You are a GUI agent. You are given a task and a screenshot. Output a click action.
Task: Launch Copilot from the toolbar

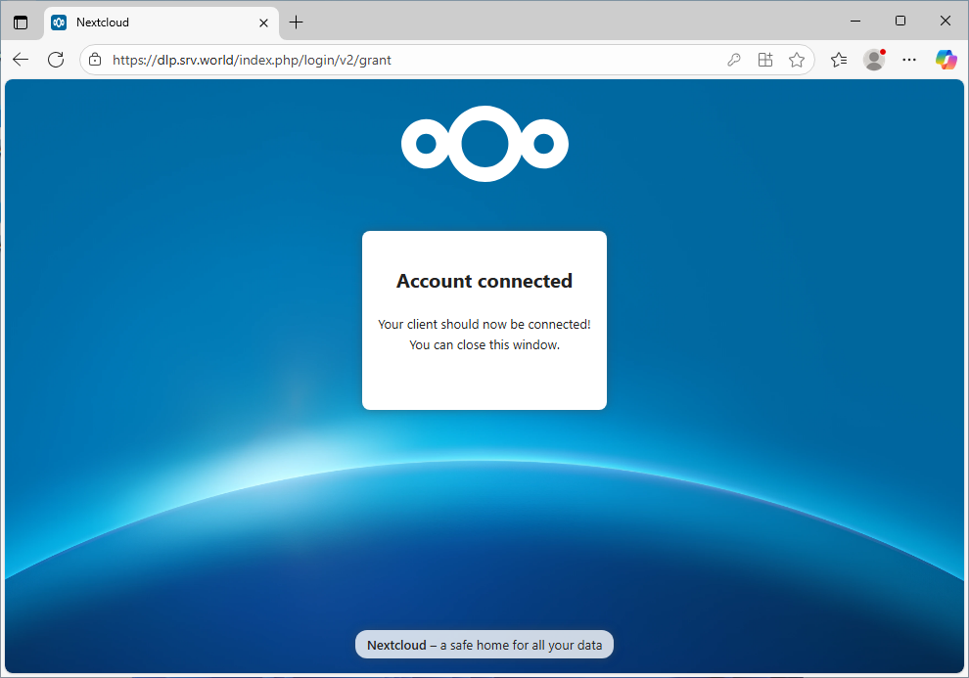[946, 60]
